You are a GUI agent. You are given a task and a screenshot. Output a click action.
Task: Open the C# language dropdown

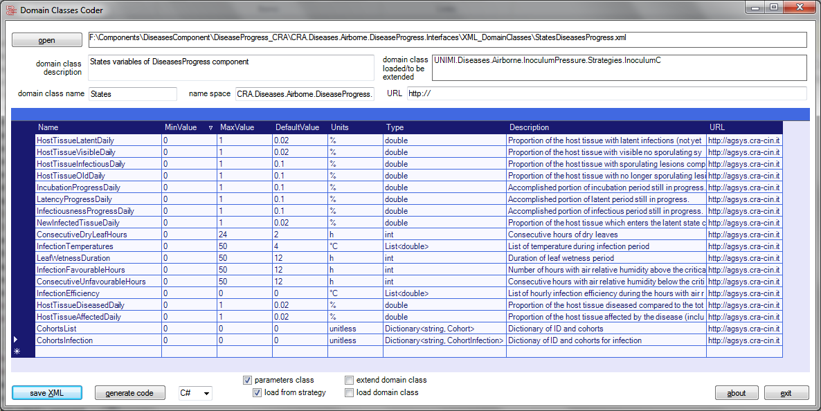[x=195, y=393]
